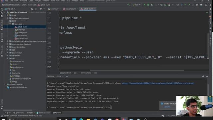Open the Problems tool window button
This screenshot has height=120, width=213.
coord(19,113)
